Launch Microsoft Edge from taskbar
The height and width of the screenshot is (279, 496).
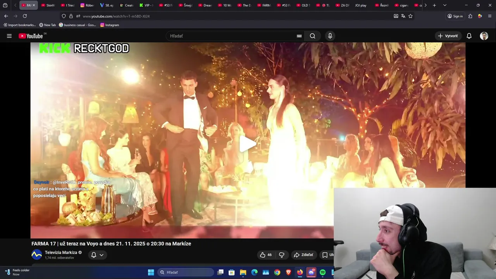254,272
